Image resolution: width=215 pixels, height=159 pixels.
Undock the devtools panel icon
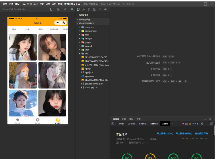tap(212, 124)
